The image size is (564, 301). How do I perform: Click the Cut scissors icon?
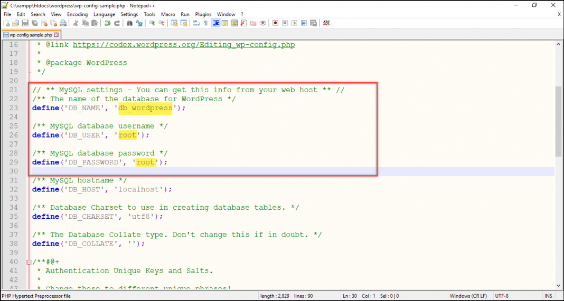coord(76,23)
